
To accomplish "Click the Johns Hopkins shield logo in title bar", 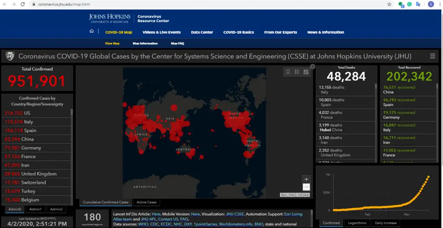I will 10,56.
